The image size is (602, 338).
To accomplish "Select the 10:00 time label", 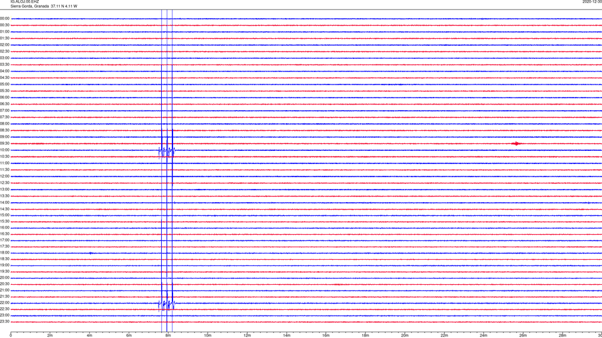I will click(4, 150).
